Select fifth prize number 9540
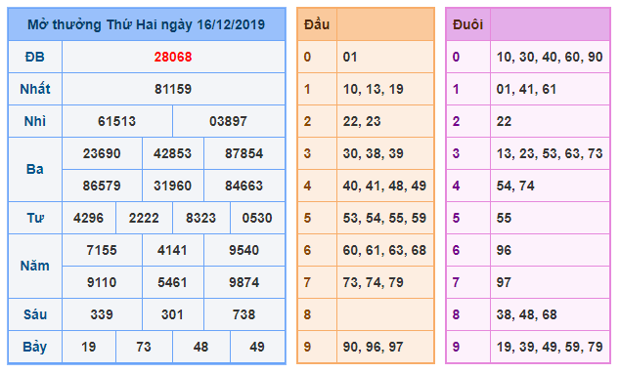 244,250
